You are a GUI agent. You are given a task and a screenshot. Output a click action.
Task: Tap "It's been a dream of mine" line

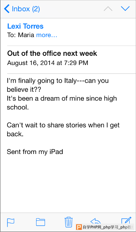pos(62,99)
